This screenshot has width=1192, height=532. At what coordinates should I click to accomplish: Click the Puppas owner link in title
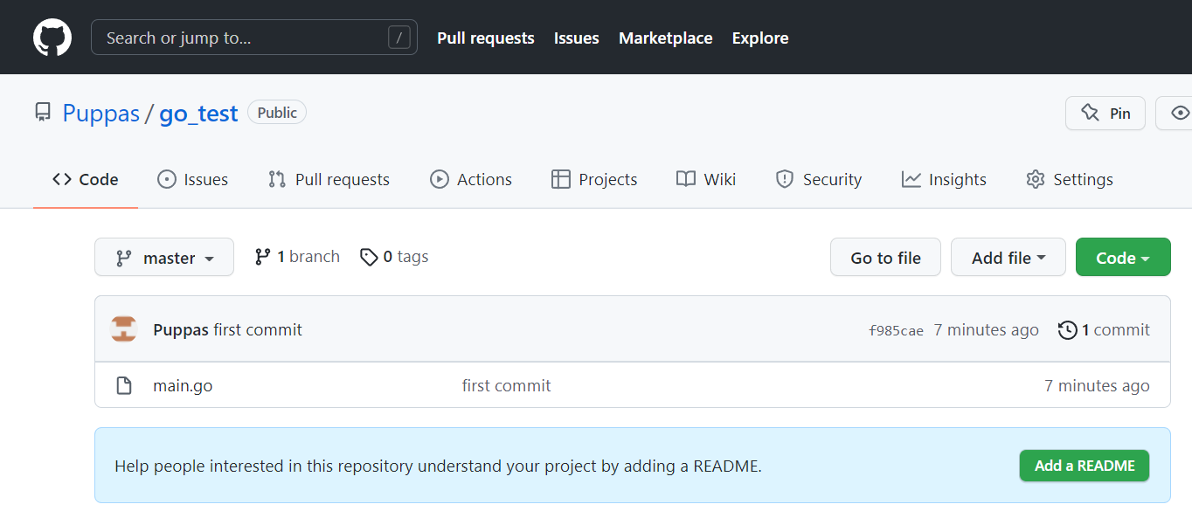[x=101, y=114]
